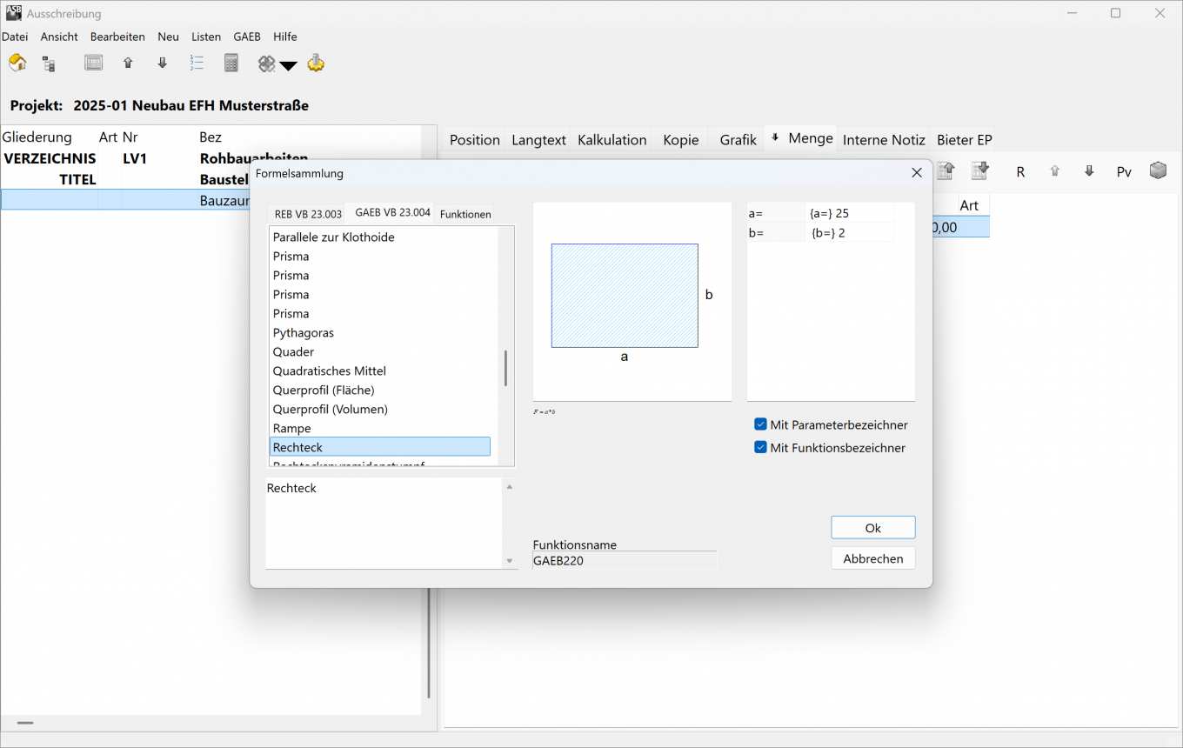Open the Hilfe menu
The width and height of the screenshot is (1183, 748).
pyautogui.click(x=284, y=37)
